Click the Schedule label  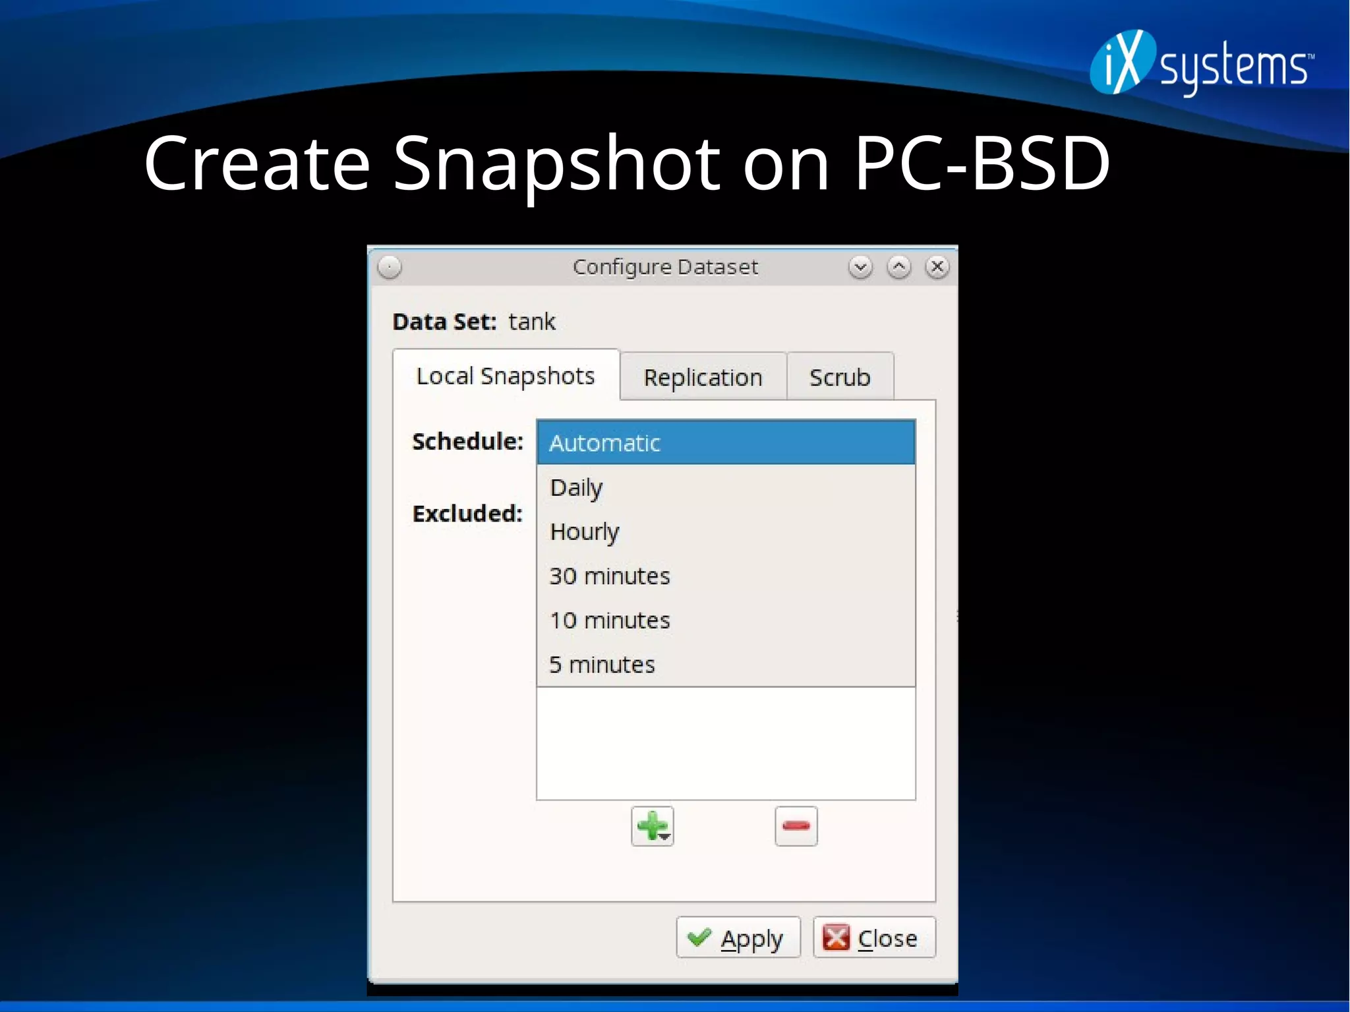coord(467,441)
